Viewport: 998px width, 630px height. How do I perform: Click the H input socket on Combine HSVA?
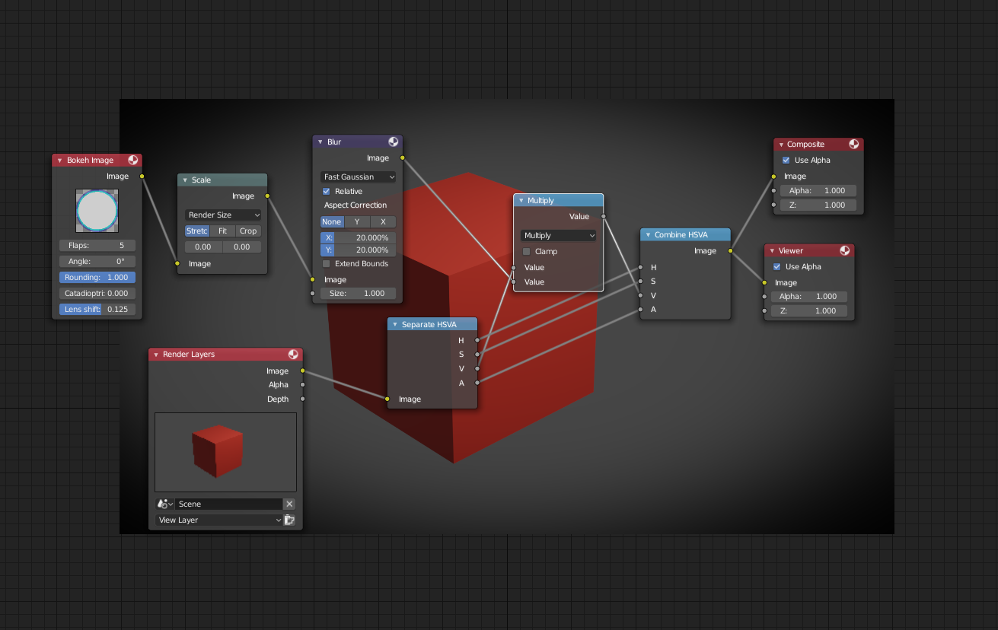click(640, 267)
